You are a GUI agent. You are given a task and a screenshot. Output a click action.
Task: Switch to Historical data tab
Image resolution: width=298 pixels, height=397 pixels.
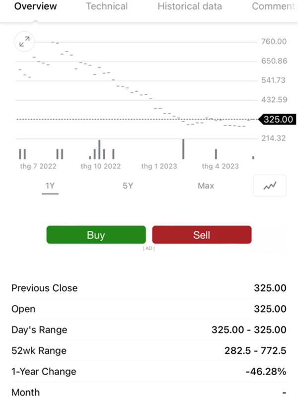click(190, 6)
